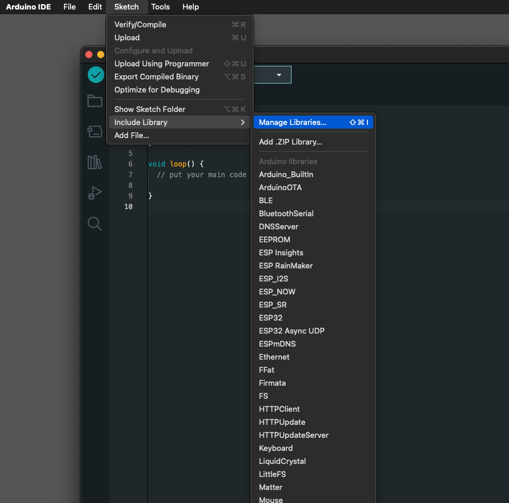Image resolution: width=509 pixels, height=503 pixels.
Task: Expand the board selector dropdown
Action: (x=279, y=75)
